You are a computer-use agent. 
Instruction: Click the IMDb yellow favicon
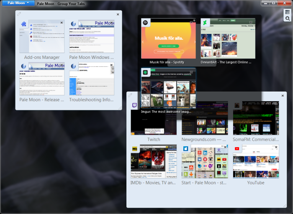(x=135, y=149)
